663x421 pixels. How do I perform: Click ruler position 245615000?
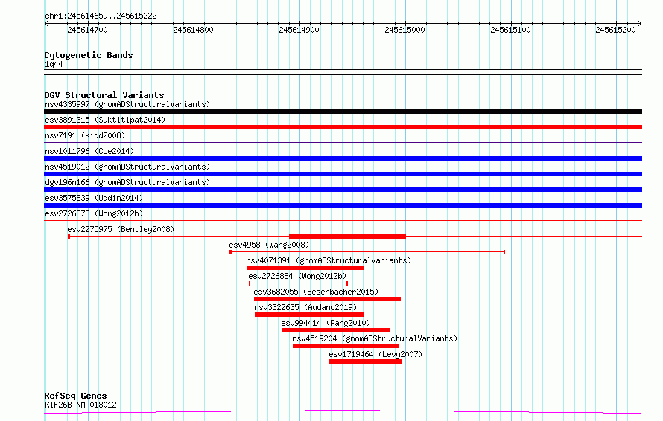click(405, 30)
